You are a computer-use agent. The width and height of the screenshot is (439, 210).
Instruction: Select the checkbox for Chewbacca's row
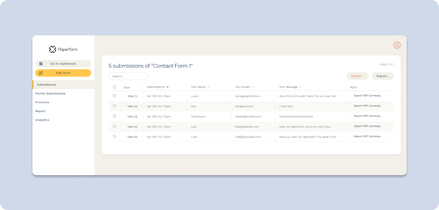coord(115,116)
